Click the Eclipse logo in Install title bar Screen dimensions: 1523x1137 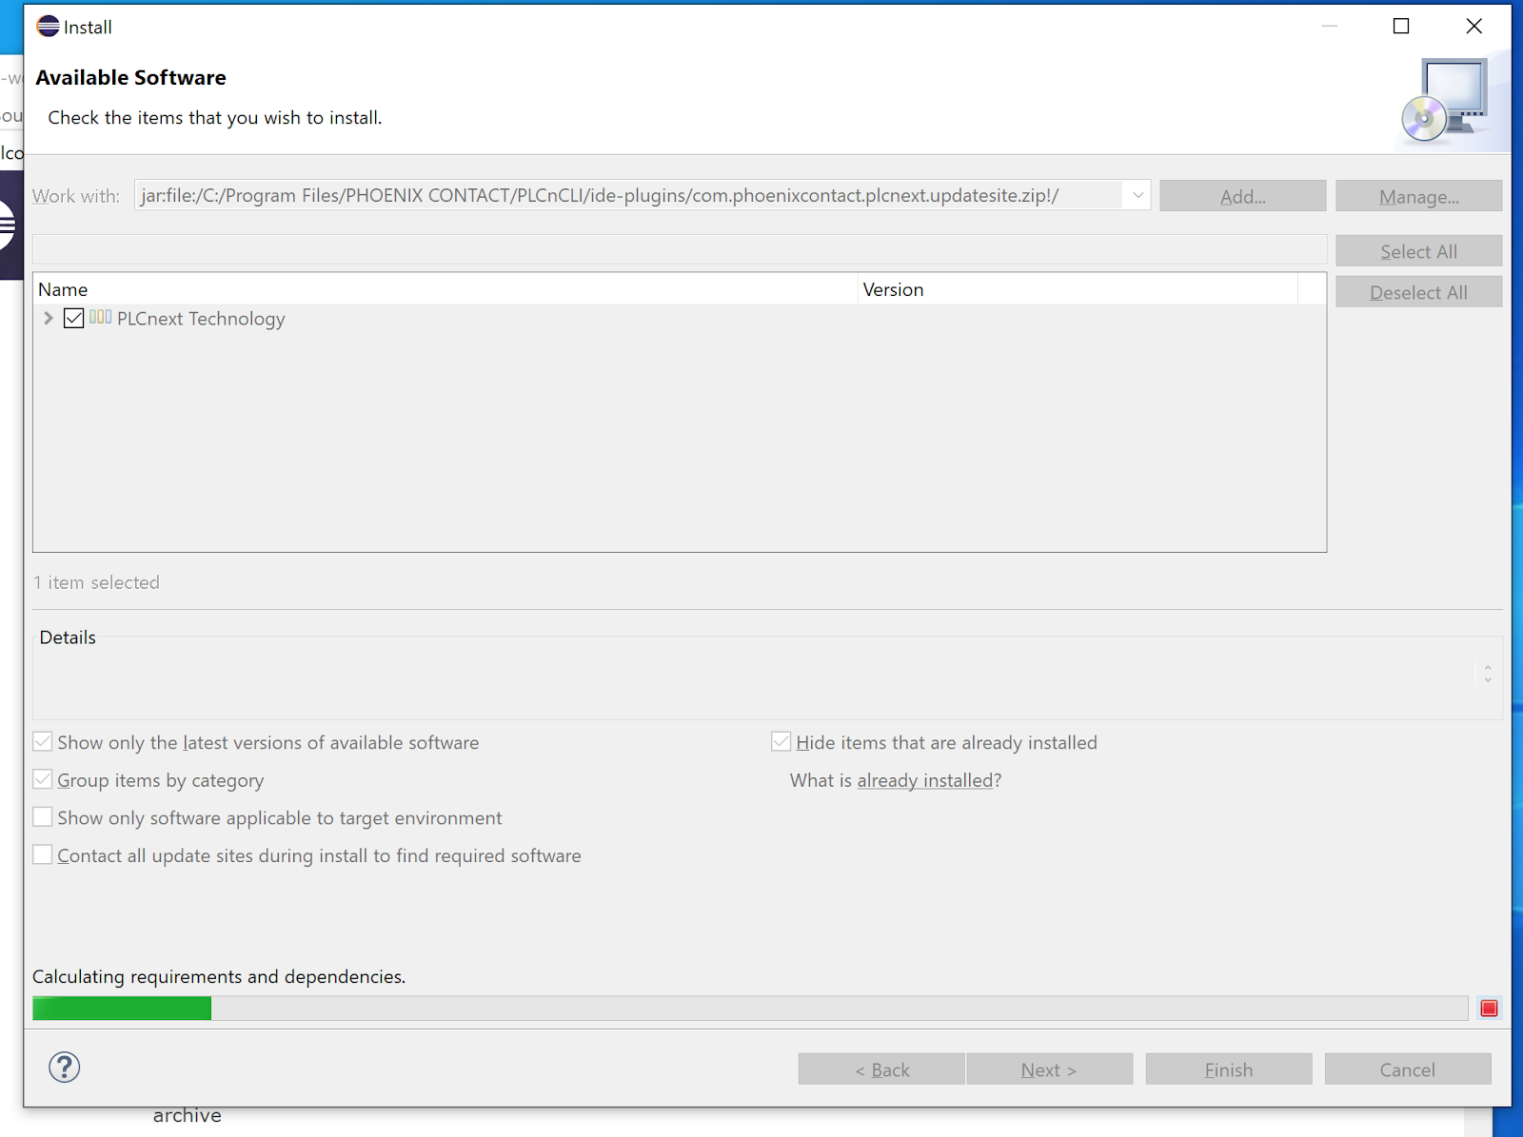click(x=48, y=27)
